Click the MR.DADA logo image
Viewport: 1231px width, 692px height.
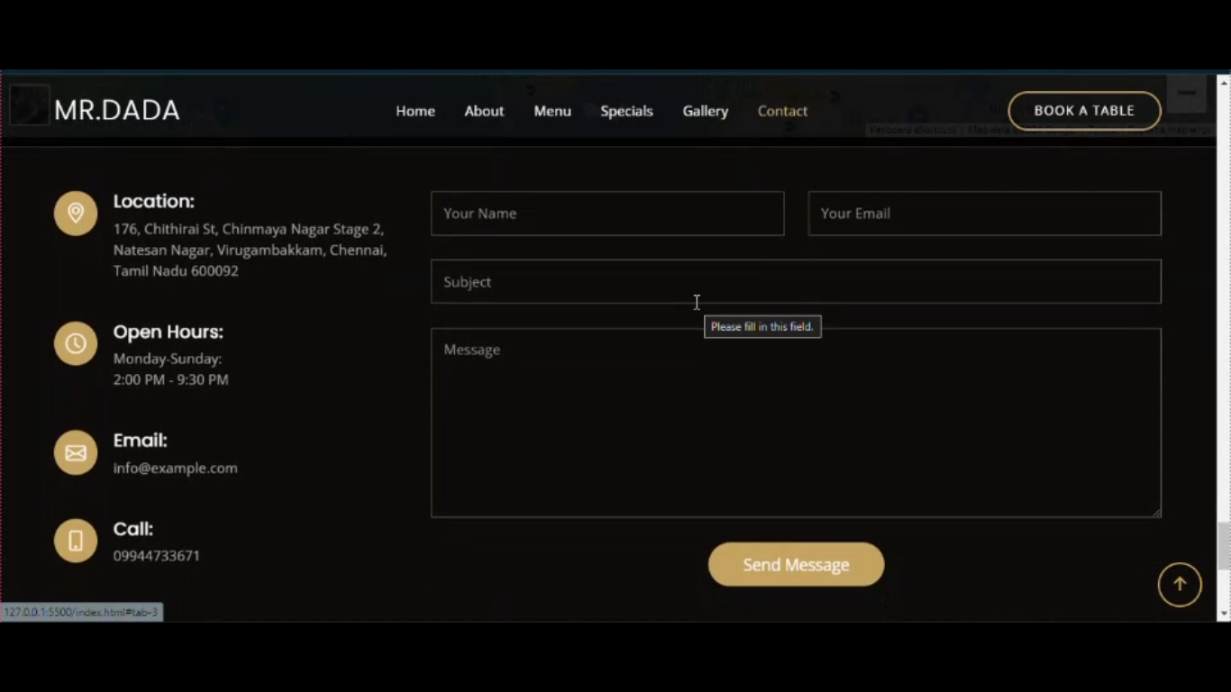tap(29, 105)
